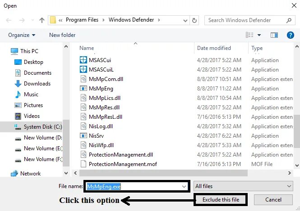Toggle the preview pane icon
The image size is (300, 211).
(274, 35)
